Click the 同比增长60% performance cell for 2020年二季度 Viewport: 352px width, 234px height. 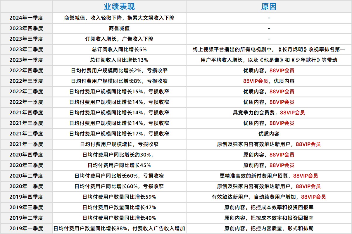(x=119, y=176)
